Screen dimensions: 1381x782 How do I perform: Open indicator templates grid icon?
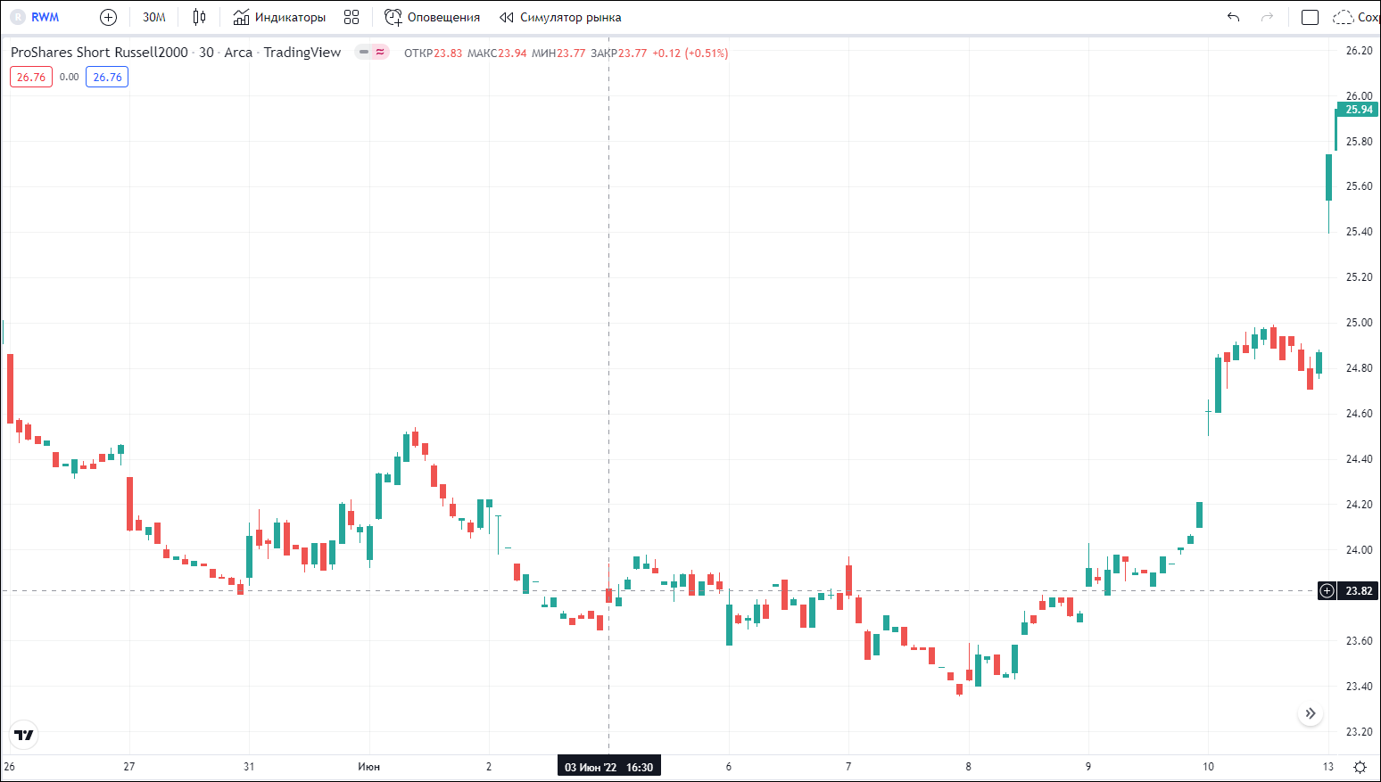pyautogui.click(x=351, y=17)
